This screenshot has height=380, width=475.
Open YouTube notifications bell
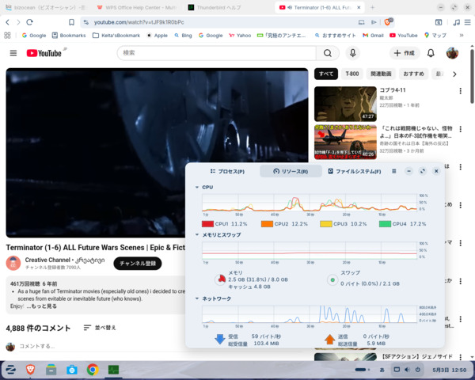[x=431, y=53]
